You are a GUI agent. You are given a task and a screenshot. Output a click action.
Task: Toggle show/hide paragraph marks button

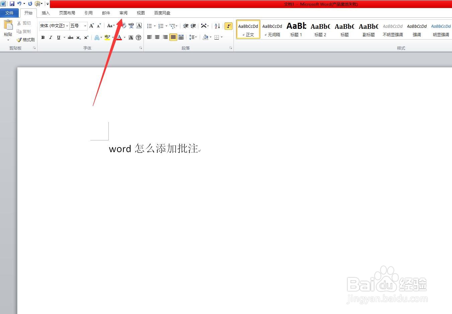(229, 26)
